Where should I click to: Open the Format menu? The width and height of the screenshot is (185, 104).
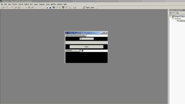(x=21, y=4)
